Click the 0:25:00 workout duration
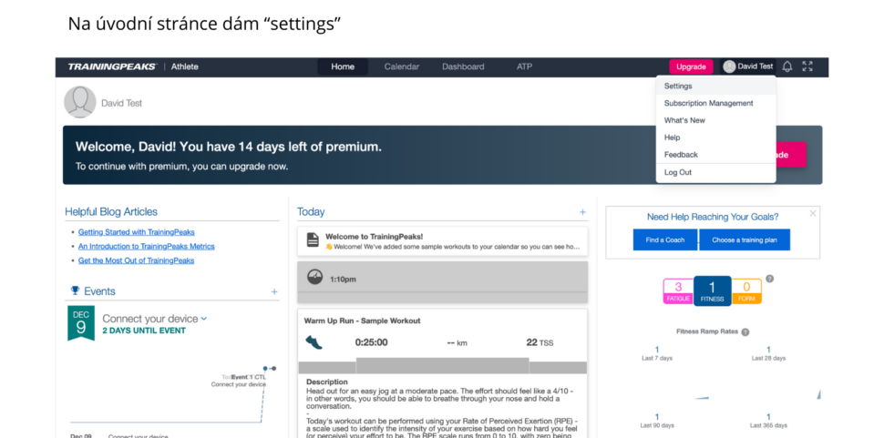The width and height of the screenshot is (884, 438). [x=371, y=342]
